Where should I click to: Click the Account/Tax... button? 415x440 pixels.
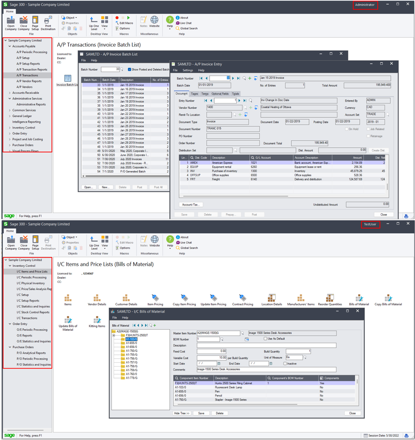191,205
